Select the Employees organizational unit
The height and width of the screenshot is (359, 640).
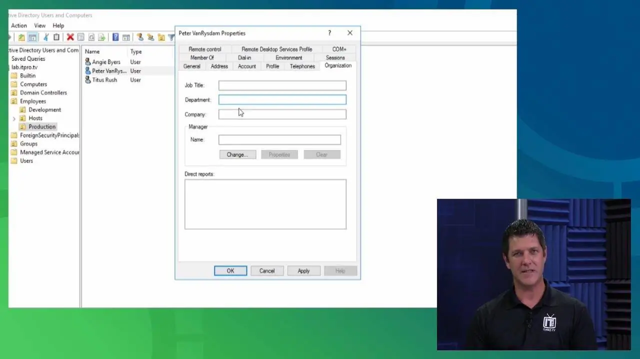pos(33,101)
